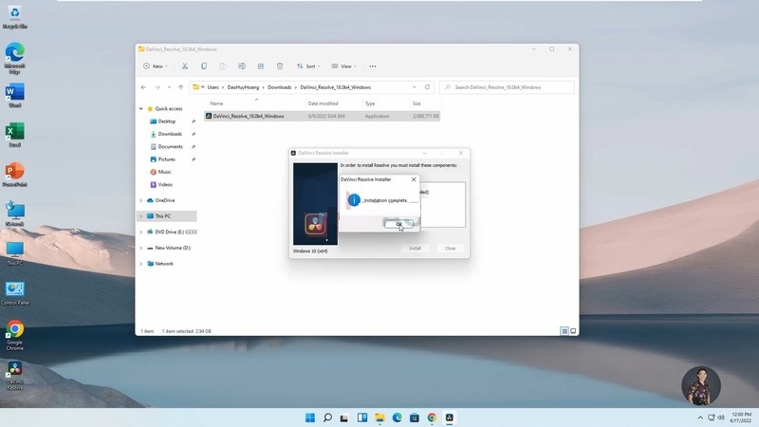759x427 pixels.
Task: Open Recycle Bin desktop icon
Action: pyautogui.click(x=15, y=17)
